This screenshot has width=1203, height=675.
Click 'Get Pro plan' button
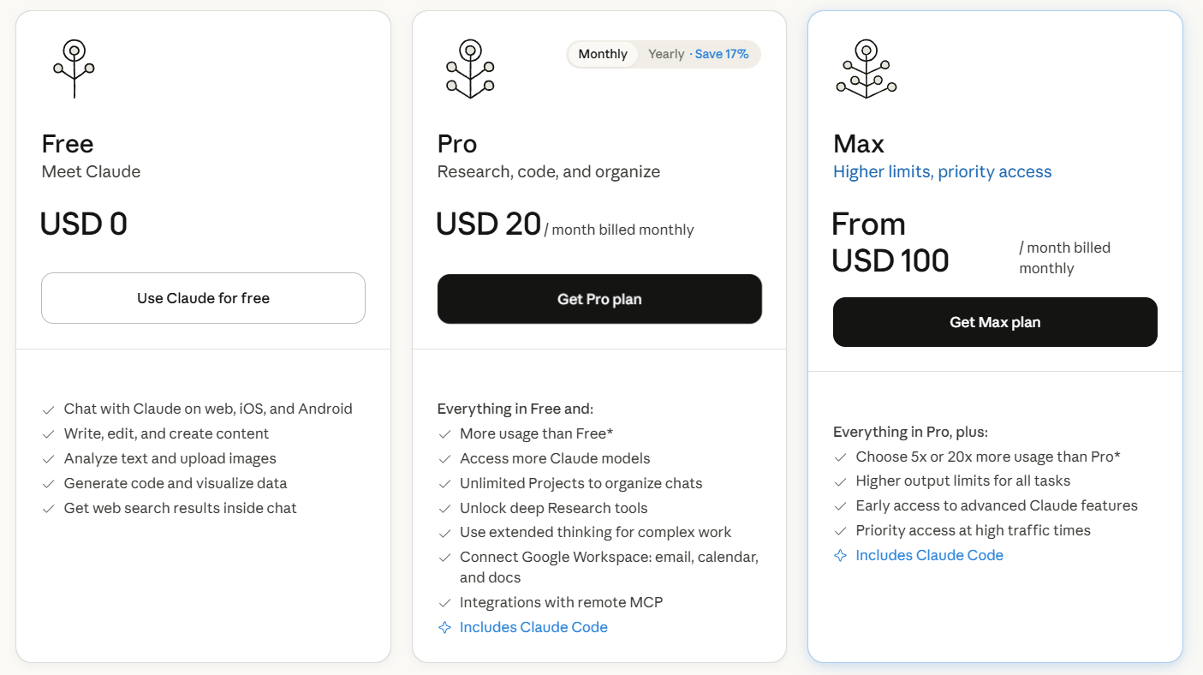pyautogui.click(x=599, y=299)
